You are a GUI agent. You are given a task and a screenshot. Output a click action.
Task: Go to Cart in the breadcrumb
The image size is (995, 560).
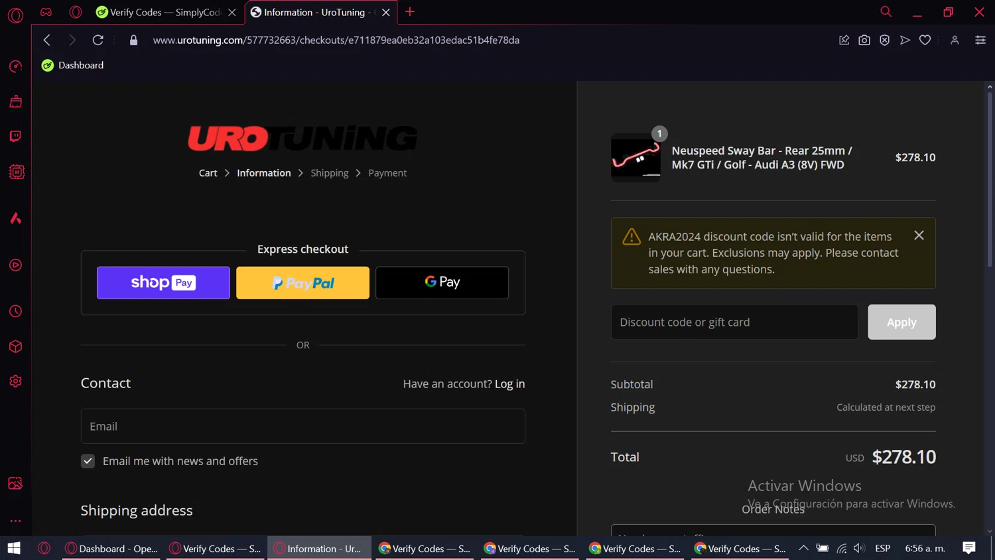pyautogui.click(x=208, y=173)
